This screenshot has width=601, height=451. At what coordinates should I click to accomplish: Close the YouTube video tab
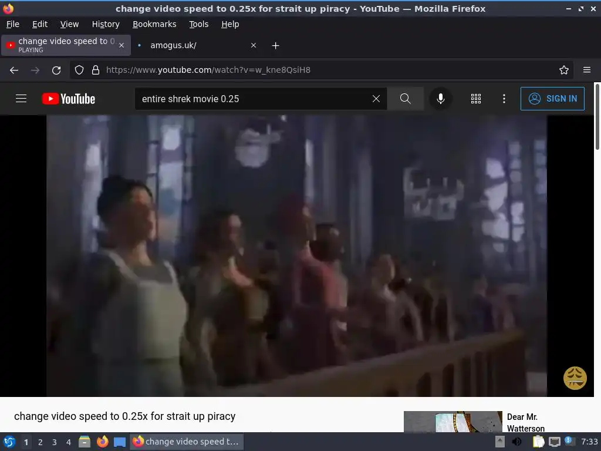(x=121, y=45)
